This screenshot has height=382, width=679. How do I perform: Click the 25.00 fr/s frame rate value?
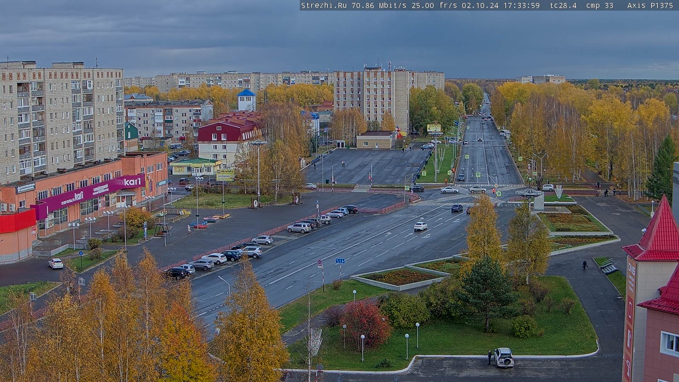click(x=434, y=5)
